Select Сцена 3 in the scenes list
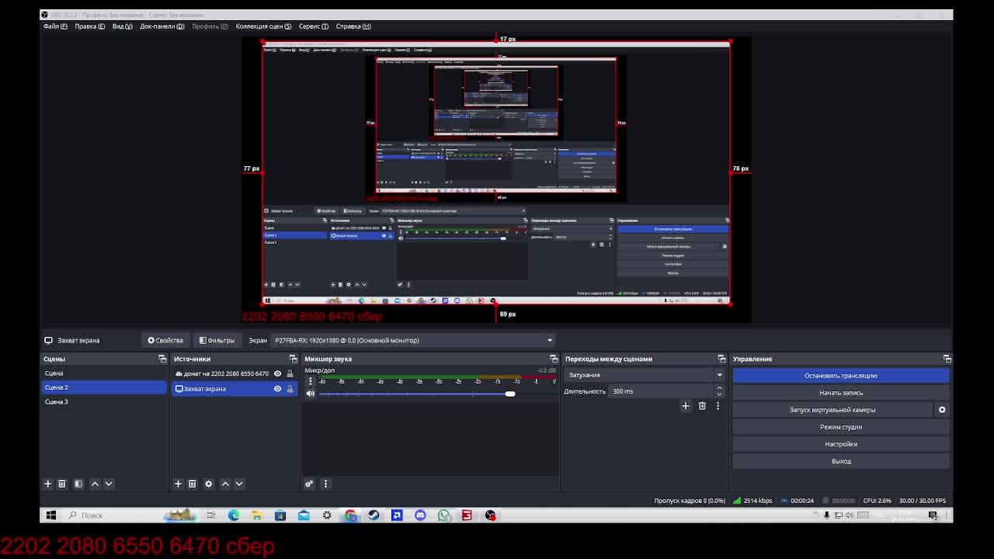Viewport: 994px width, 559px height. click(x=103, y=401)
